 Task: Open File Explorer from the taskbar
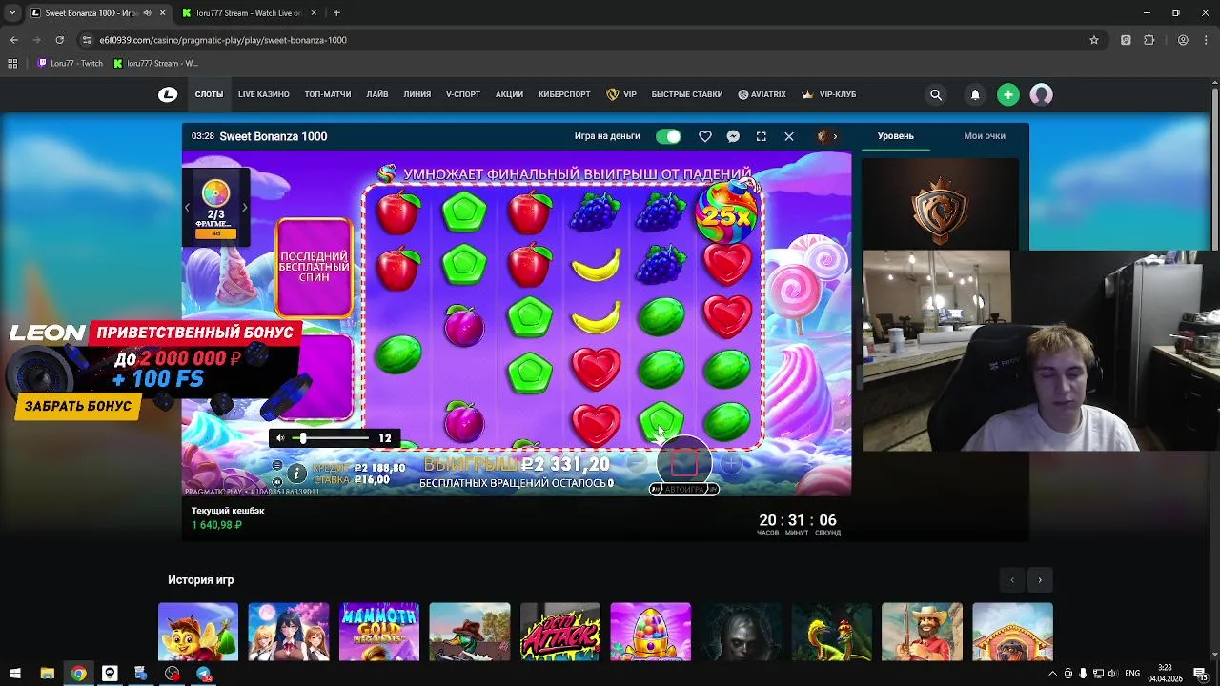tap(47, 674)
